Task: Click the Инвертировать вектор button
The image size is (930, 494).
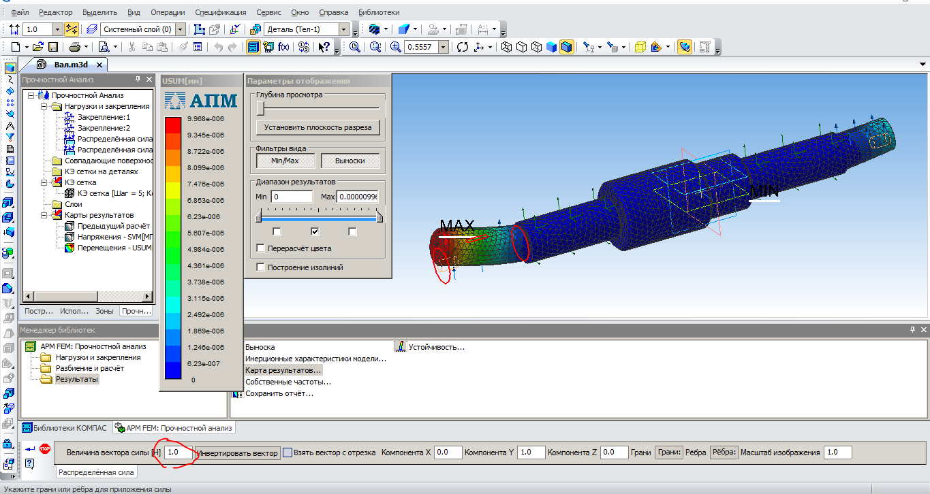Action: click(237, 453)
